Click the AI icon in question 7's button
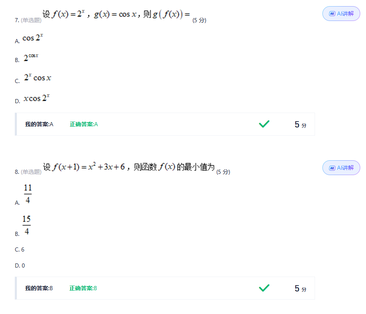366x314 pixels. coord(332,14)
